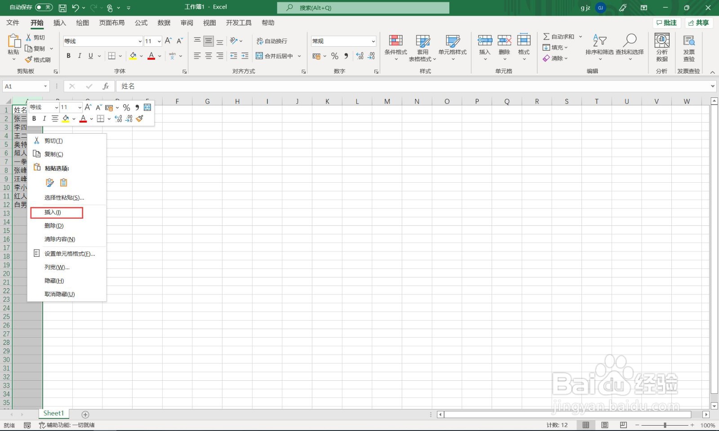Click the Page Layout view status icon
Image resolution: width=719 pixels, height=431 pixels.
click(x=604, y=425)
